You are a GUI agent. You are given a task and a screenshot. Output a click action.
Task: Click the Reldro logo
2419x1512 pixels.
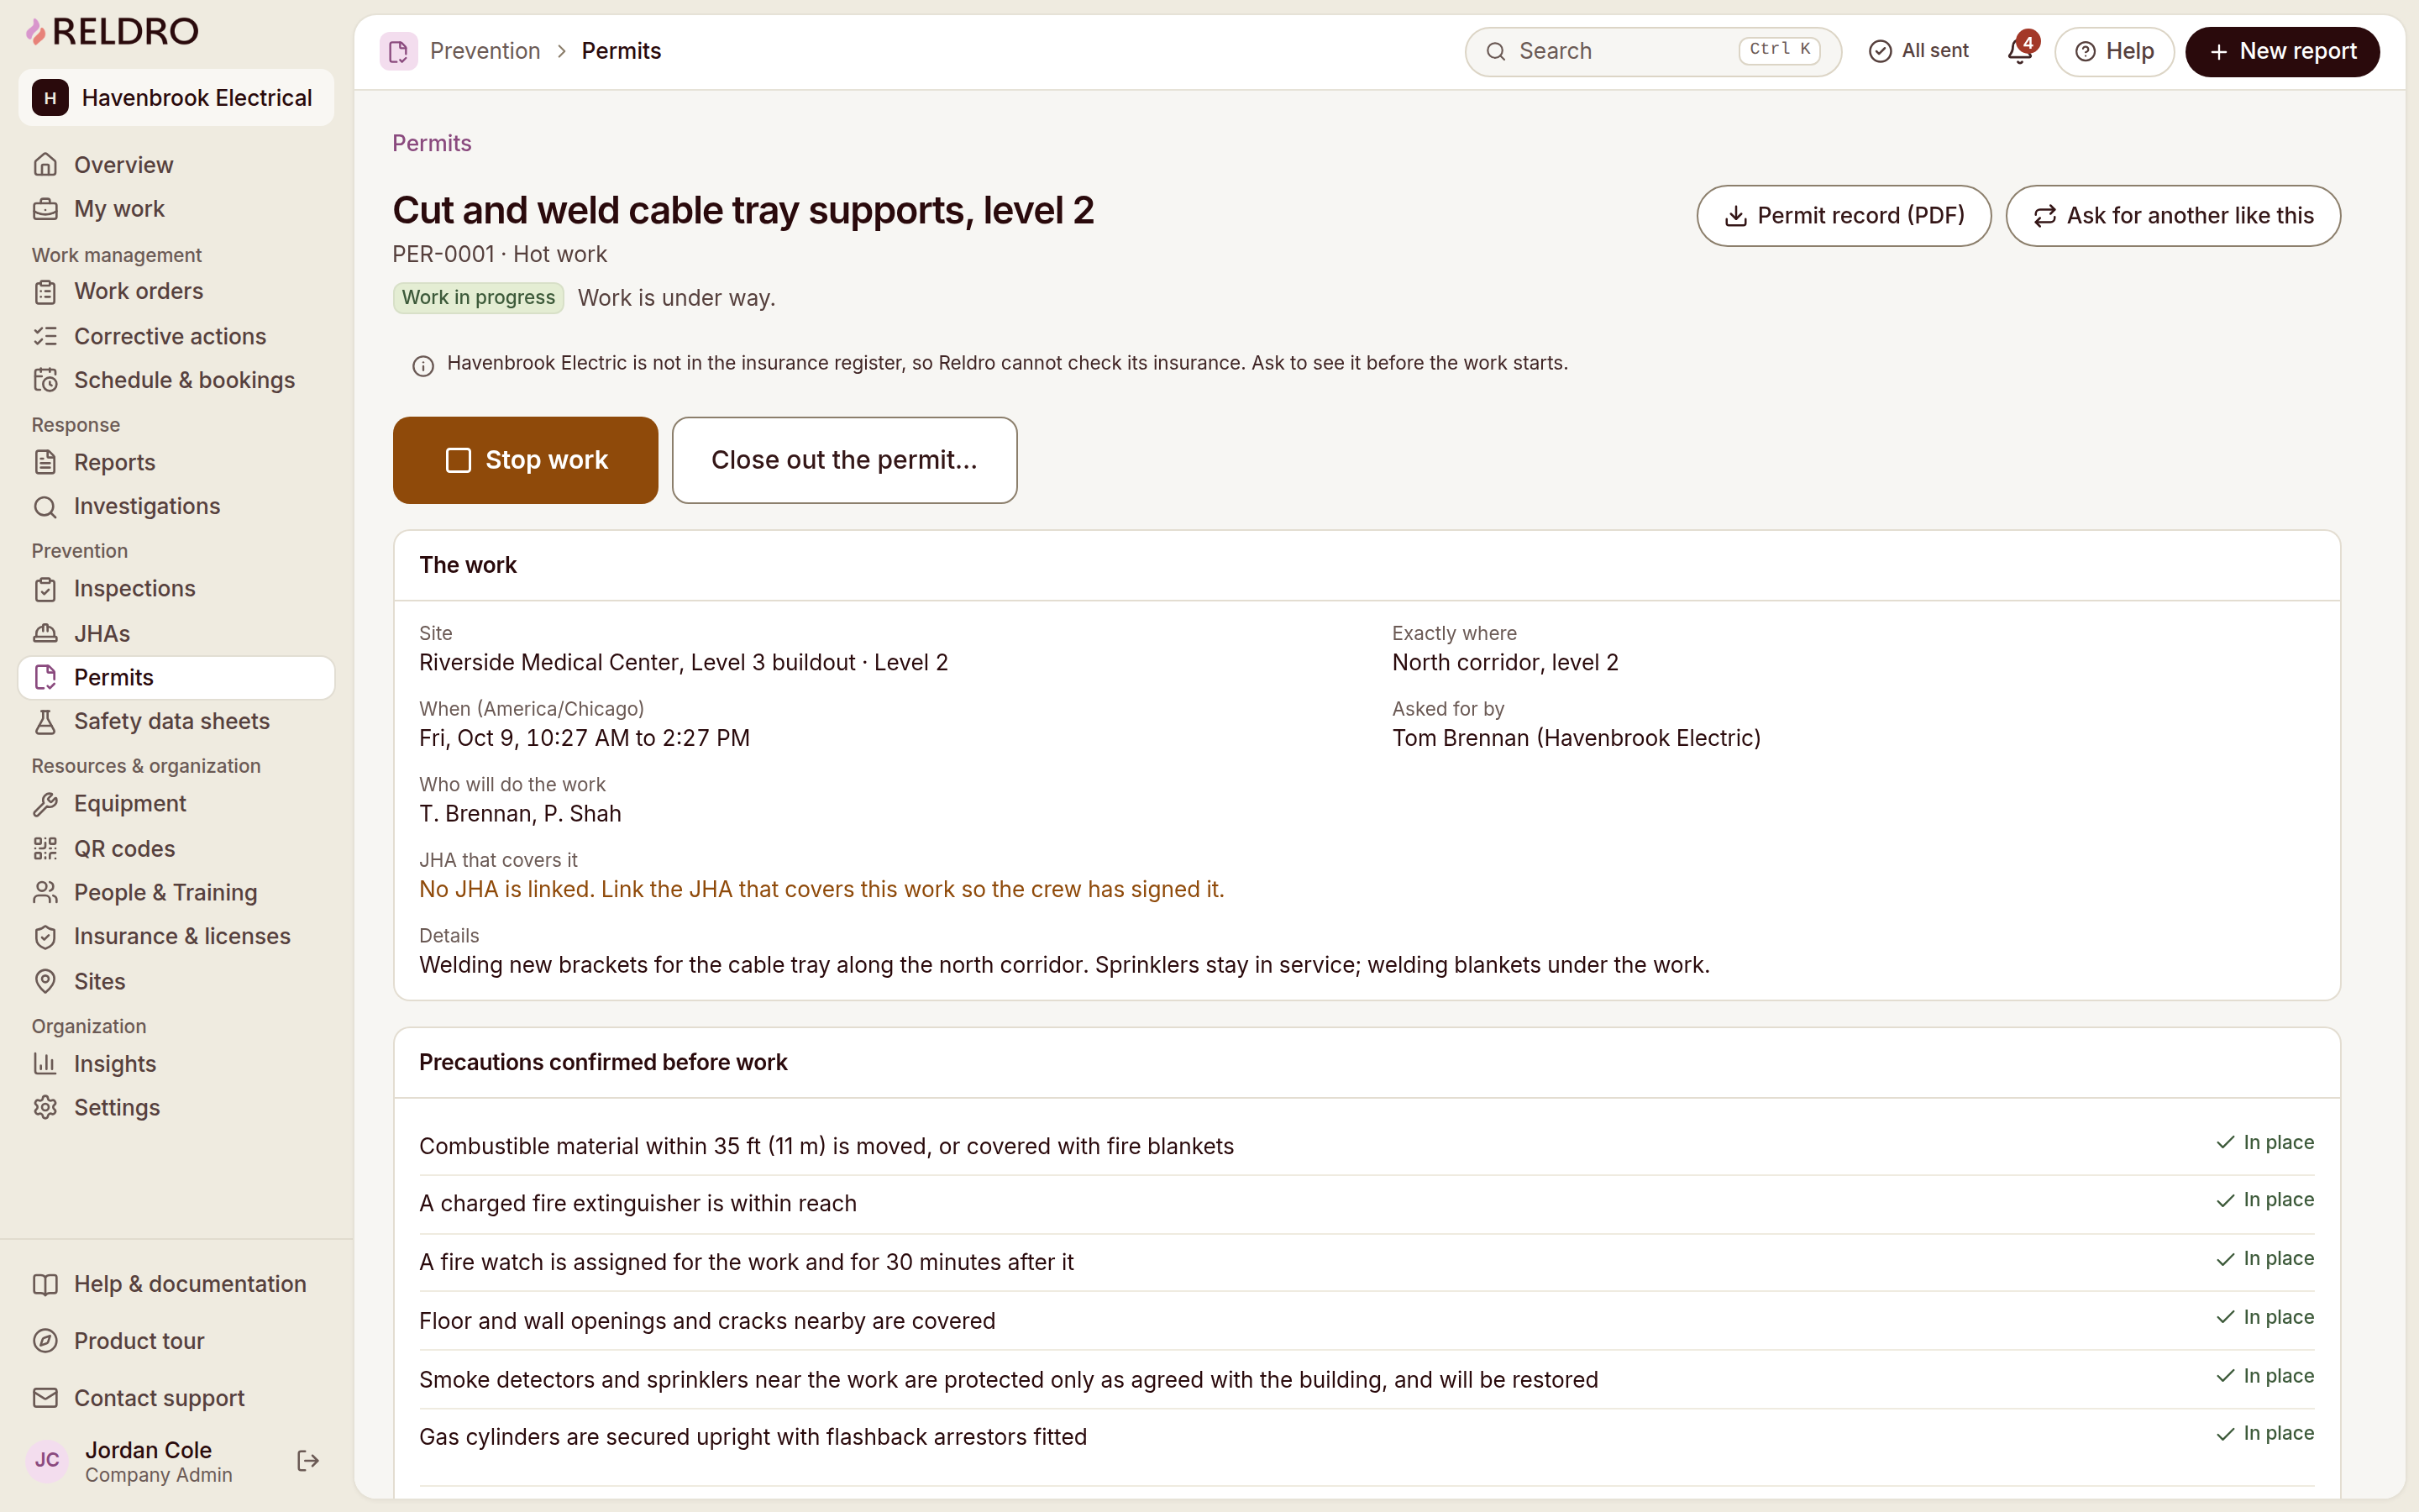(x=112, y=32)
